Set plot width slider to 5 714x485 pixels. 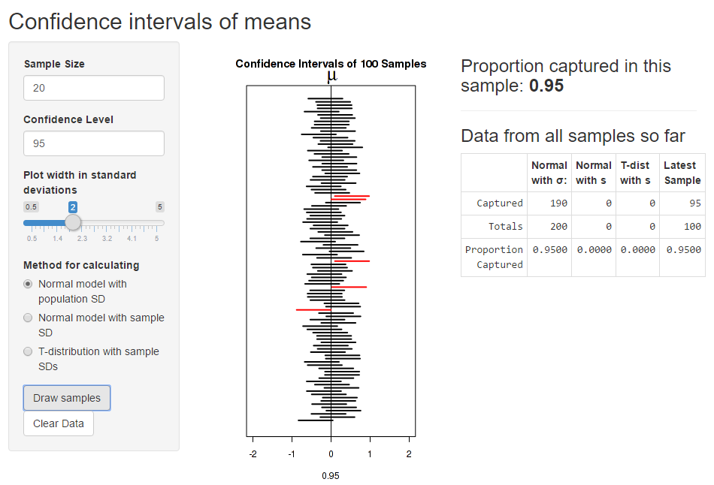point(159,222)
